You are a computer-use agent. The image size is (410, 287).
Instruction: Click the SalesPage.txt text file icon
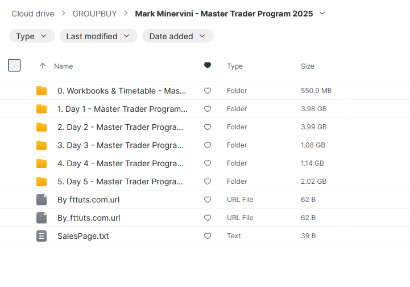pyautogui.click(x=42, y=236)
